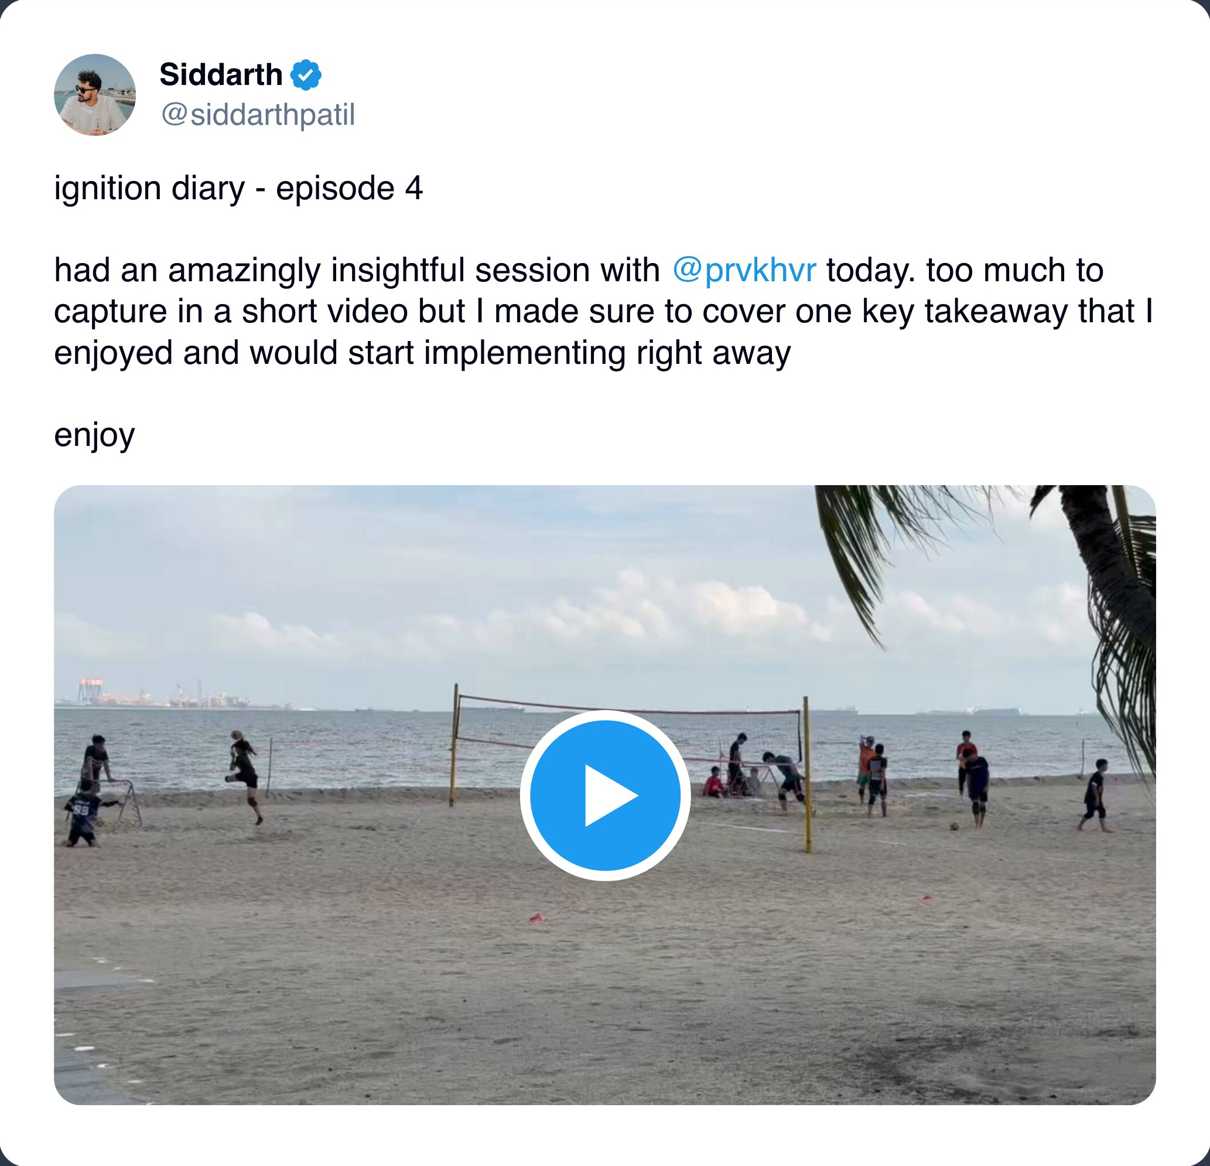Click the cloudy sky in video thumbnail
1210x1166 pixels.
[432, 587]
